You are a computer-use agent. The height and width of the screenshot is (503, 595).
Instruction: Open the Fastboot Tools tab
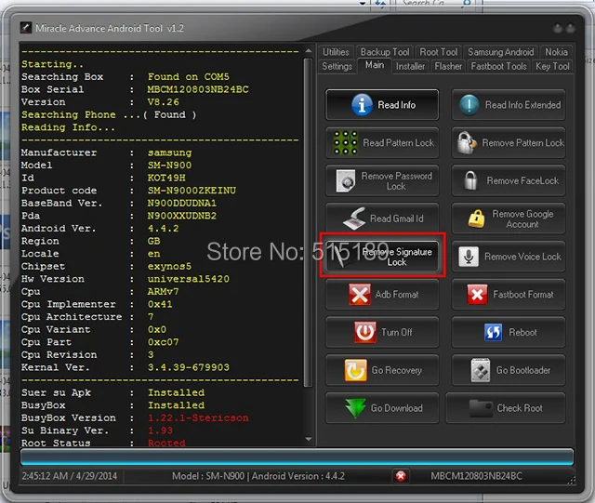[498, 66]
